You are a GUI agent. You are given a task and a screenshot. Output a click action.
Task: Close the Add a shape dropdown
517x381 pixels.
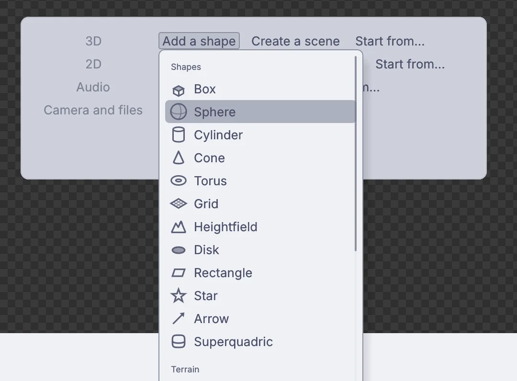pyautogui.click(x=199, y=41)
